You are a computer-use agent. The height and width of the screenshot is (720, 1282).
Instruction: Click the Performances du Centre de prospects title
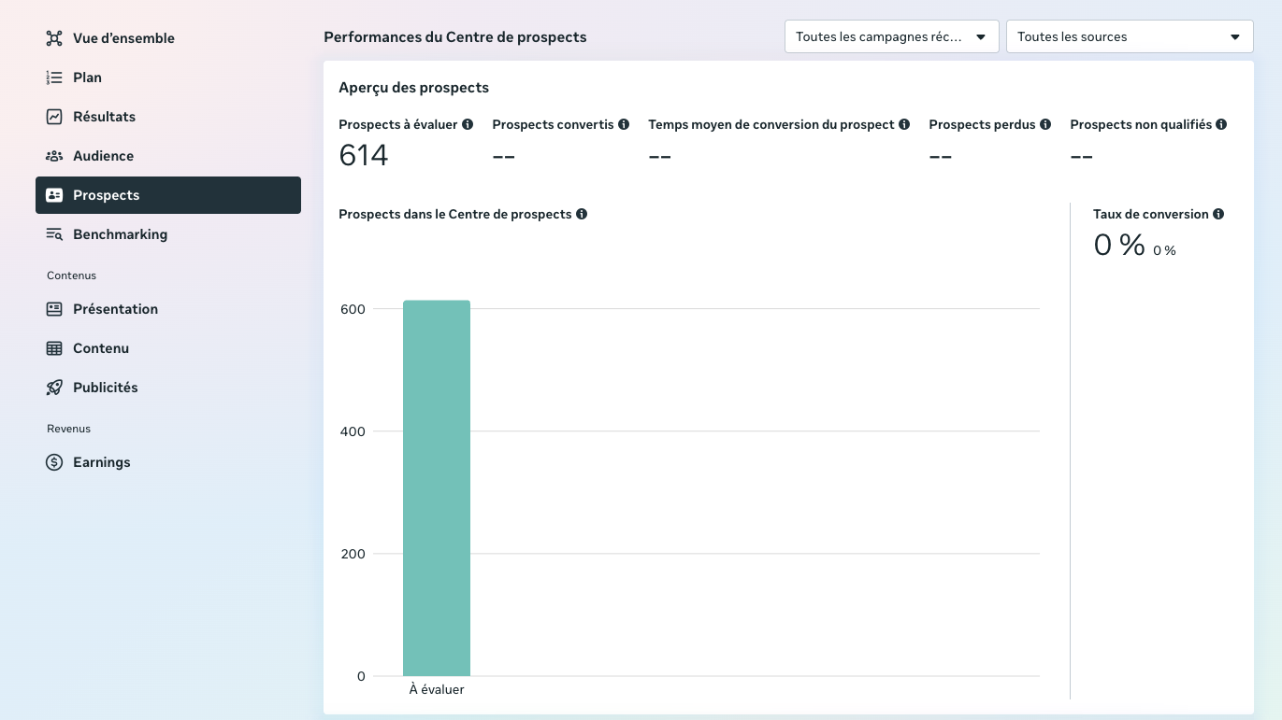click(x=455, y=37)
